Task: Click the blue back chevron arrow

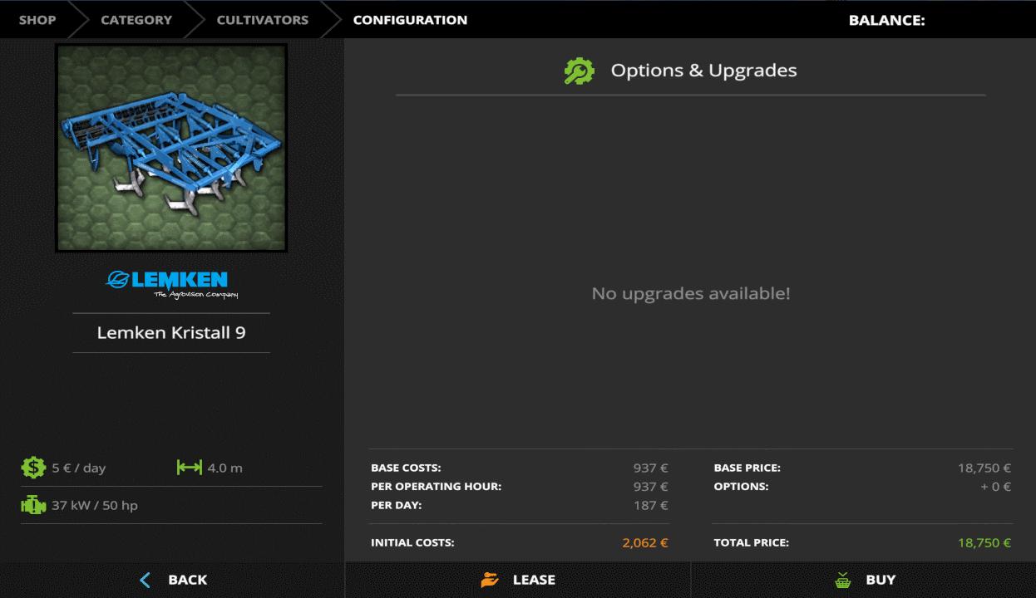Action: [x=146, y=580]
